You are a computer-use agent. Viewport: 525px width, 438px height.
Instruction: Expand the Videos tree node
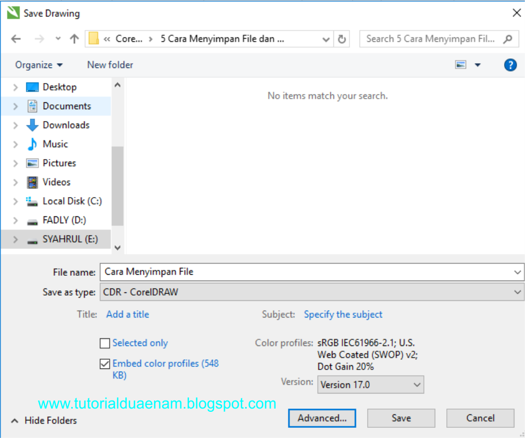click(x=16, y=182)
